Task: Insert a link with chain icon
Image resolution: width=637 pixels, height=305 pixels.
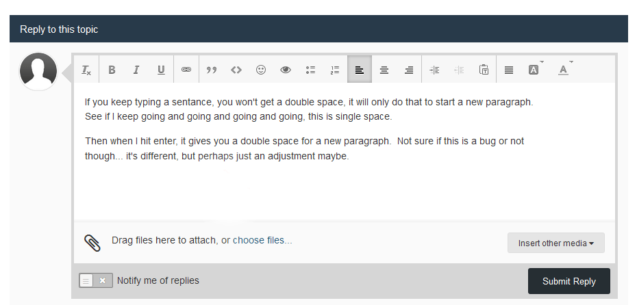Action: 186,70
